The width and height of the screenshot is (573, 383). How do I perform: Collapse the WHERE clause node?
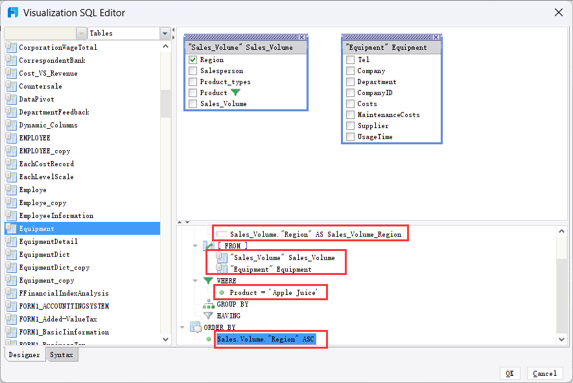coord(195,281)
